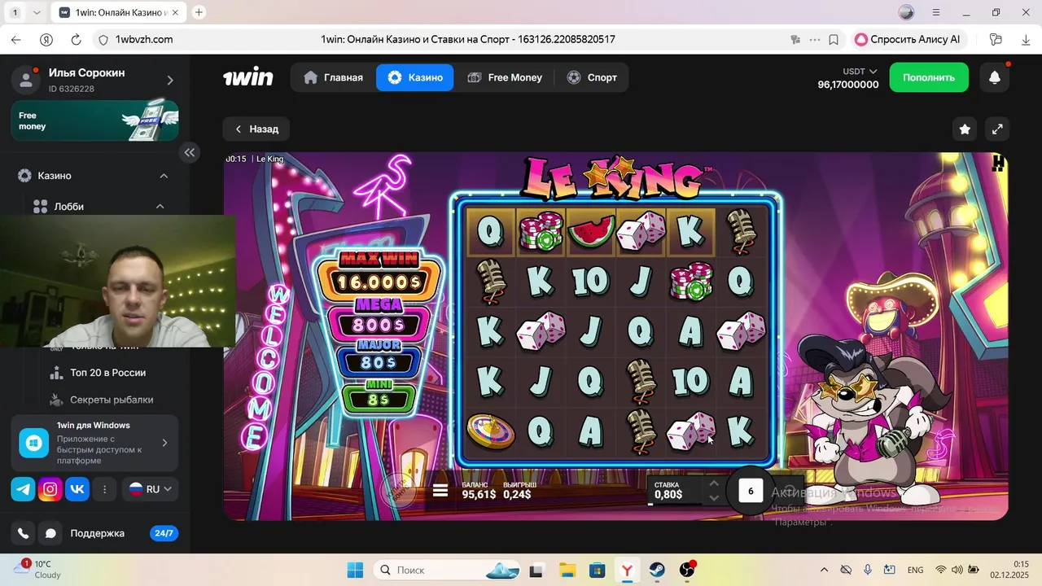
Task: Collapse the sidebar with double-arrow button
Action: (x=189, y=152)
